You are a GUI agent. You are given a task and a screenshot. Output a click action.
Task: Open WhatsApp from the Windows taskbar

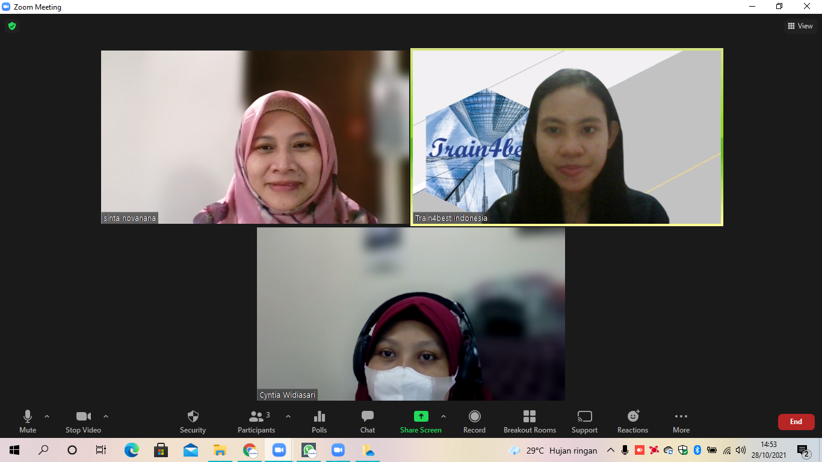pyautogui.click(x=309, y=450)
